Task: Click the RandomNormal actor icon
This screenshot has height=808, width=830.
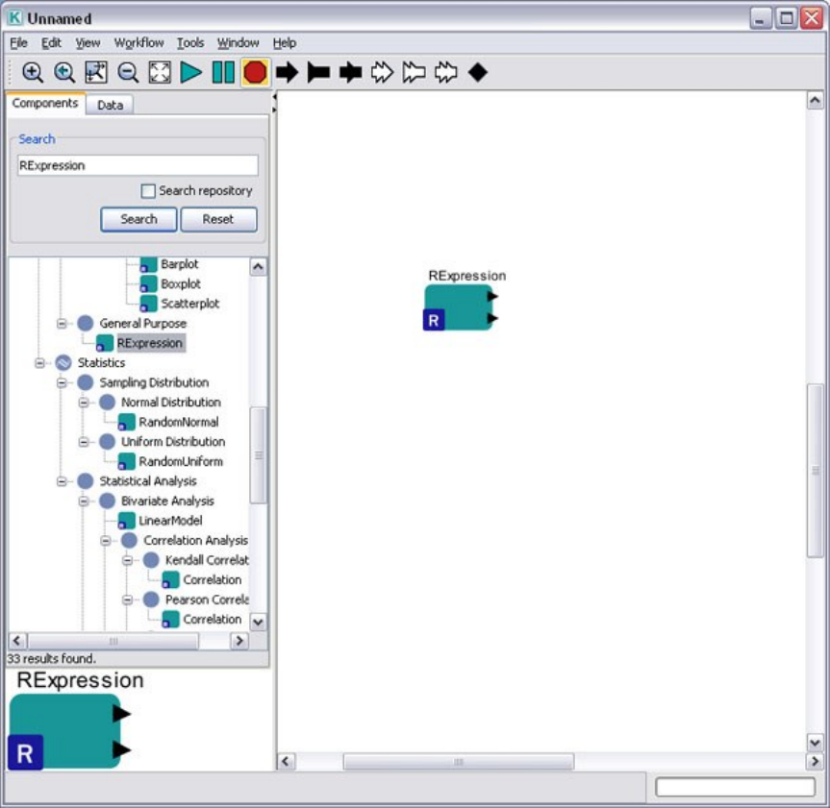Action: [126, 422]
